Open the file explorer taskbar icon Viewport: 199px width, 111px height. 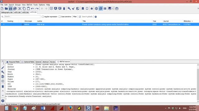point(106,108)
